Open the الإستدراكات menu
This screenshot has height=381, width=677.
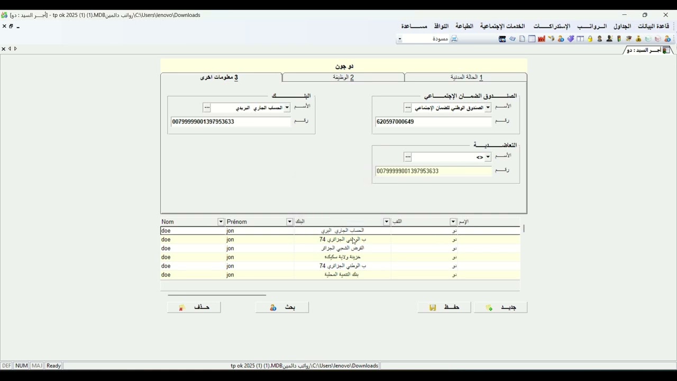click(552, 26)
